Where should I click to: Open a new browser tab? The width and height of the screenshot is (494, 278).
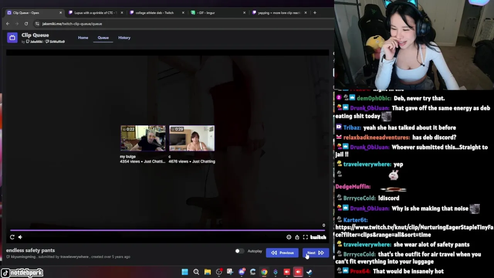point(315,13)
